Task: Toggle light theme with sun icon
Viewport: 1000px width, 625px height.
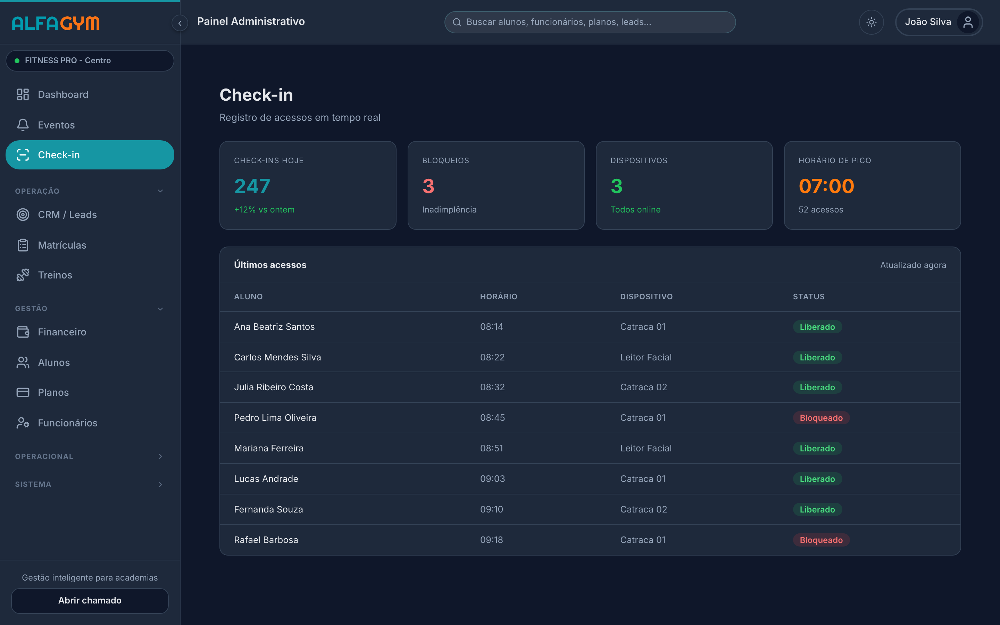Action: [871, 22]
